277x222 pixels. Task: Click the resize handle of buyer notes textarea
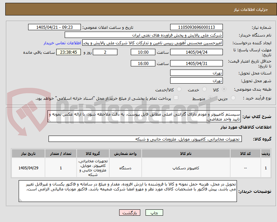pos(20,200)
